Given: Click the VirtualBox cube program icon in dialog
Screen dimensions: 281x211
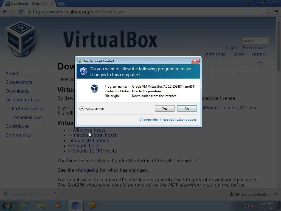Looking at the screenshot, I should click(x=94, y=88).
